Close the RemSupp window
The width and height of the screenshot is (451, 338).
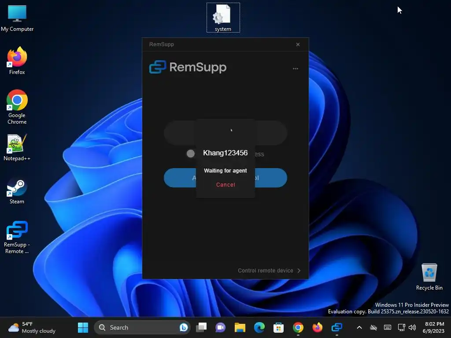click(298, 44)
